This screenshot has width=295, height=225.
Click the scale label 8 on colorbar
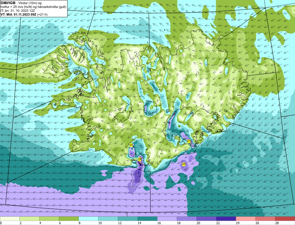80,223
